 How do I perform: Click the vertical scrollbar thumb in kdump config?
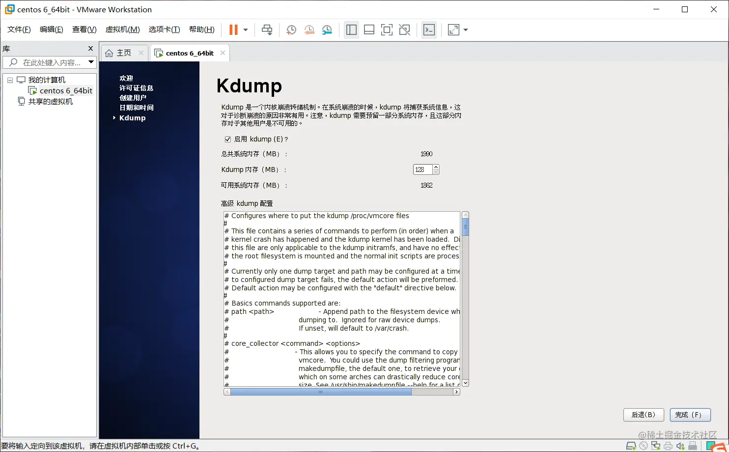[x=465, y=227]
